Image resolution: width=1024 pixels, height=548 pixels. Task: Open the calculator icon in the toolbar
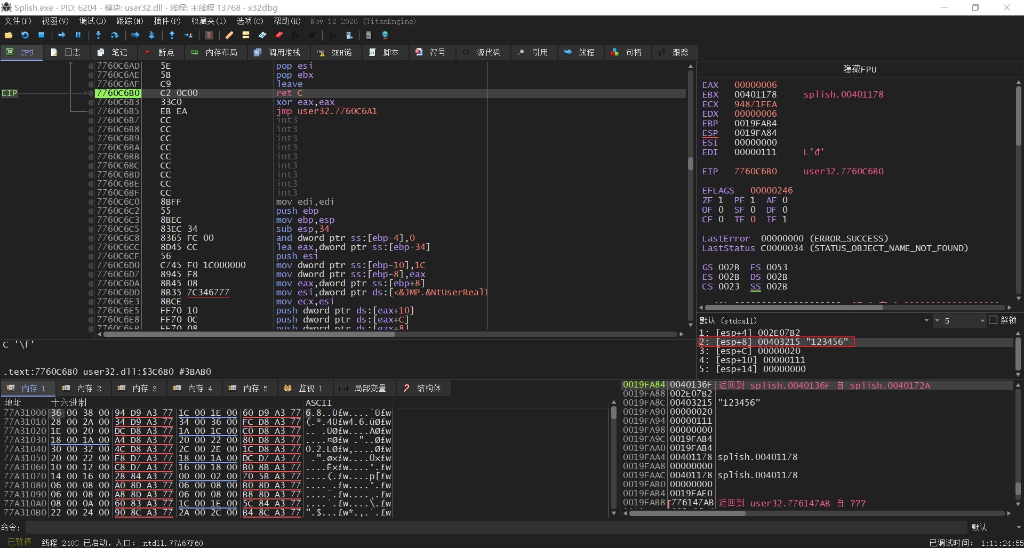[369, 35]
